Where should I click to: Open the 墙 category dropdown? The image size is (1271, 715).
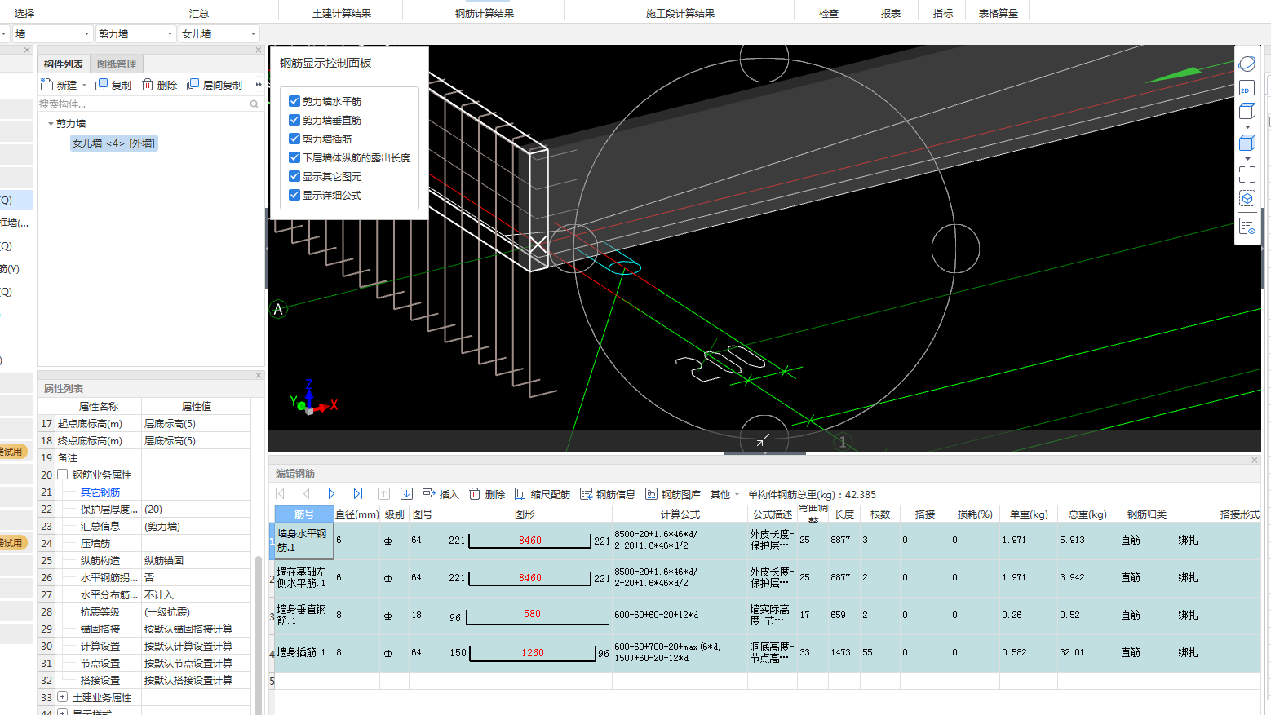52,34
